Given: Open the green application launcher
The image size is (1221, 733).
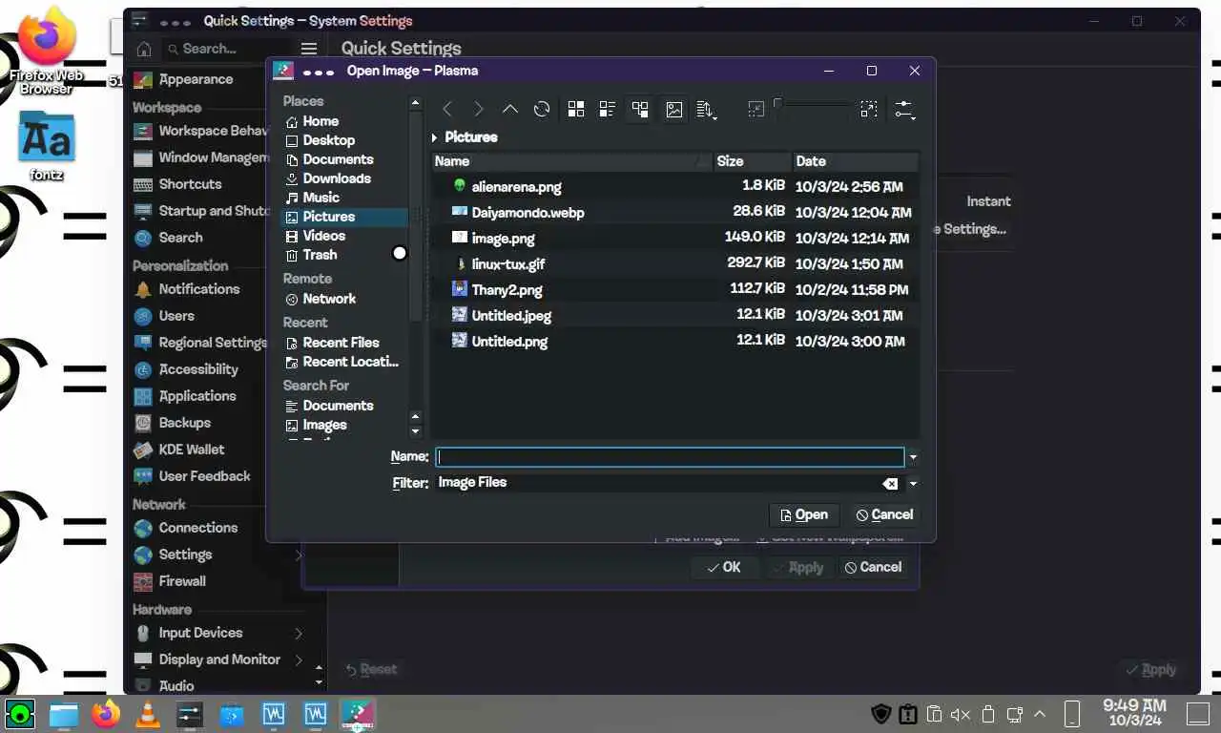Looking at the screenshot, I should [20, 714].
